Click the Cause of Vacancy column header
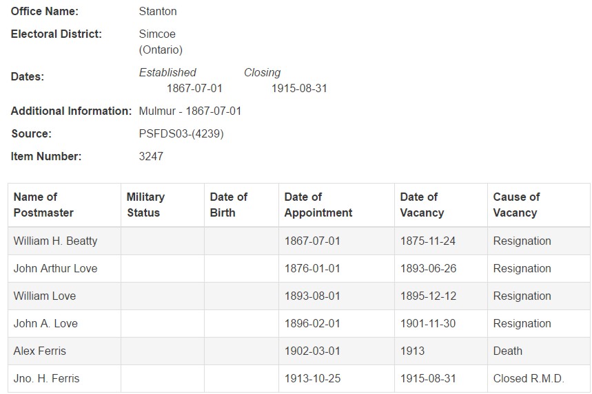Screen dimensions: 592x394 516,205
